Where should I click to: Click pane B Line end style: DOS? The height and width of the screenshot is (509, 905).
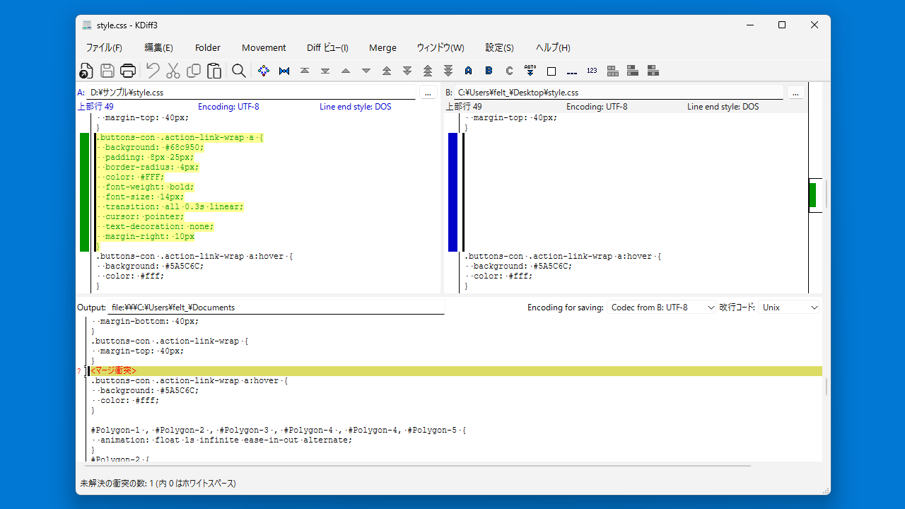tap(723, 107)
